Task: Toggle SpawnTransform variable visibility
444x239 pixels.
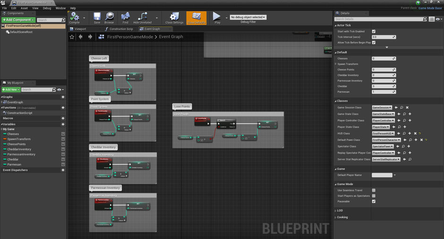Action: click(63, 139)
